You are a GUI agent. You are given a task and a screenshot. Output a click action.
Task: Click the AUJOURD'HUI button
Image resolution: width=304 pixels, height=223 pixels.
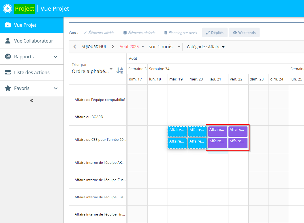[x=94, y=47]
